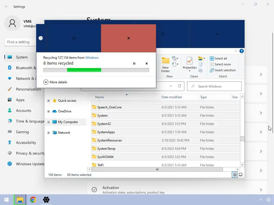Invert selection in File Explorer
This screenshot has height=205, width=274.
coord(223,70)
